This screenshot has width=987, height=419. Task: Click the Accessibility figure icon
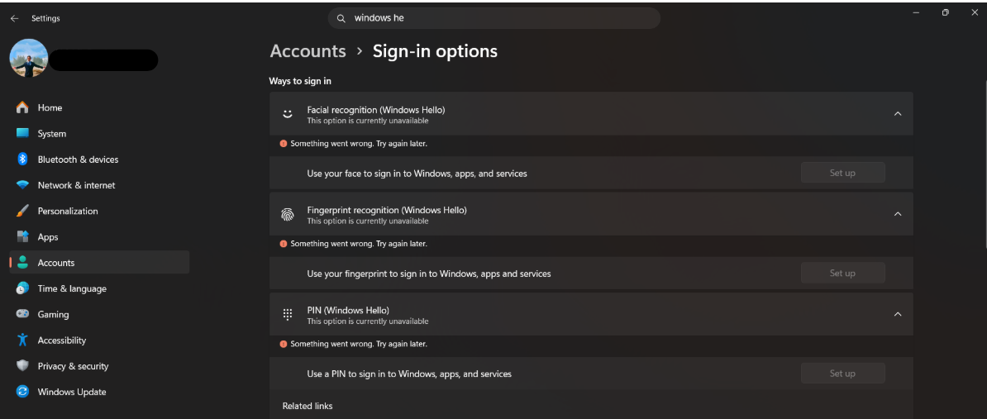point(22,340)
